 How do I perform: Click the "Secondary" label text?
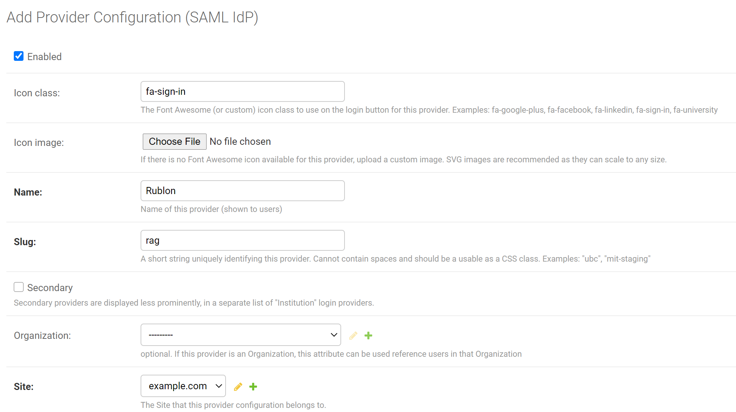click(50, 288)
